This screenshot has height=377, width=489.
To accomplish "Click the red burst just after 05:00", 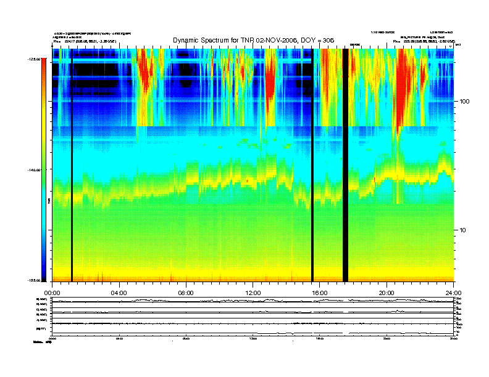I will pyautogui.click(x=144, y=70).
